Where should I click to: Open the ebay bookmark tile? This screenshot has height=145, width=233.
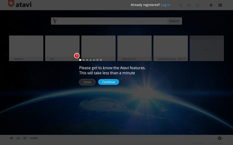(x=62, y=48)
